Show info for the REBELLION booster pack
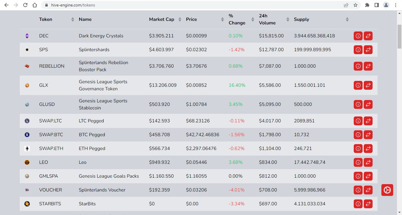The image size is (402, 215). coord(358,66)
